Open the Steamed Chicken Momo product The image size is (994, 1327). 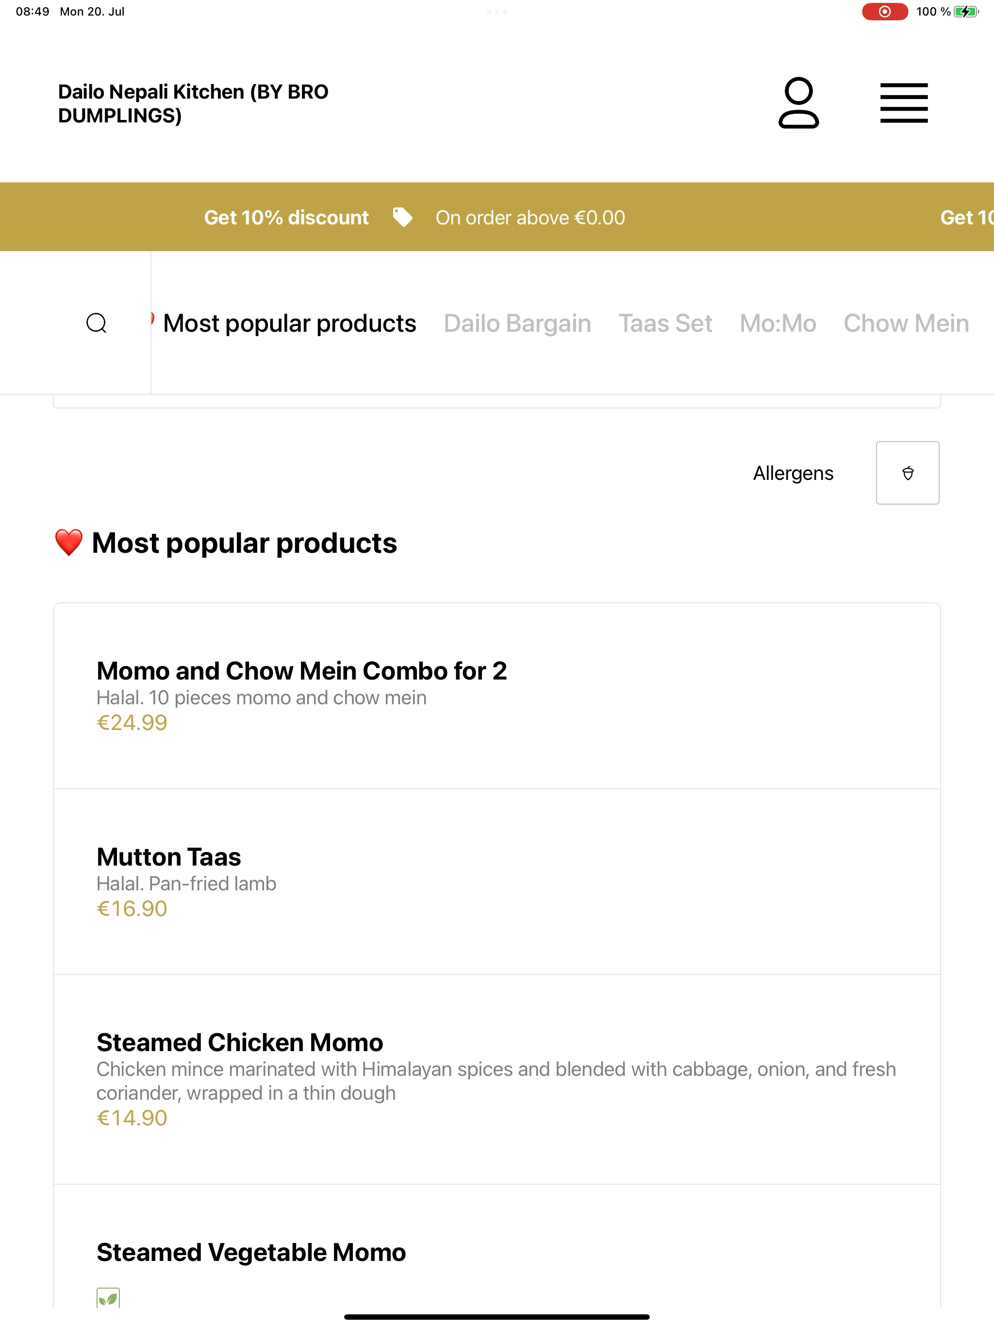[x=497, y=1079]
